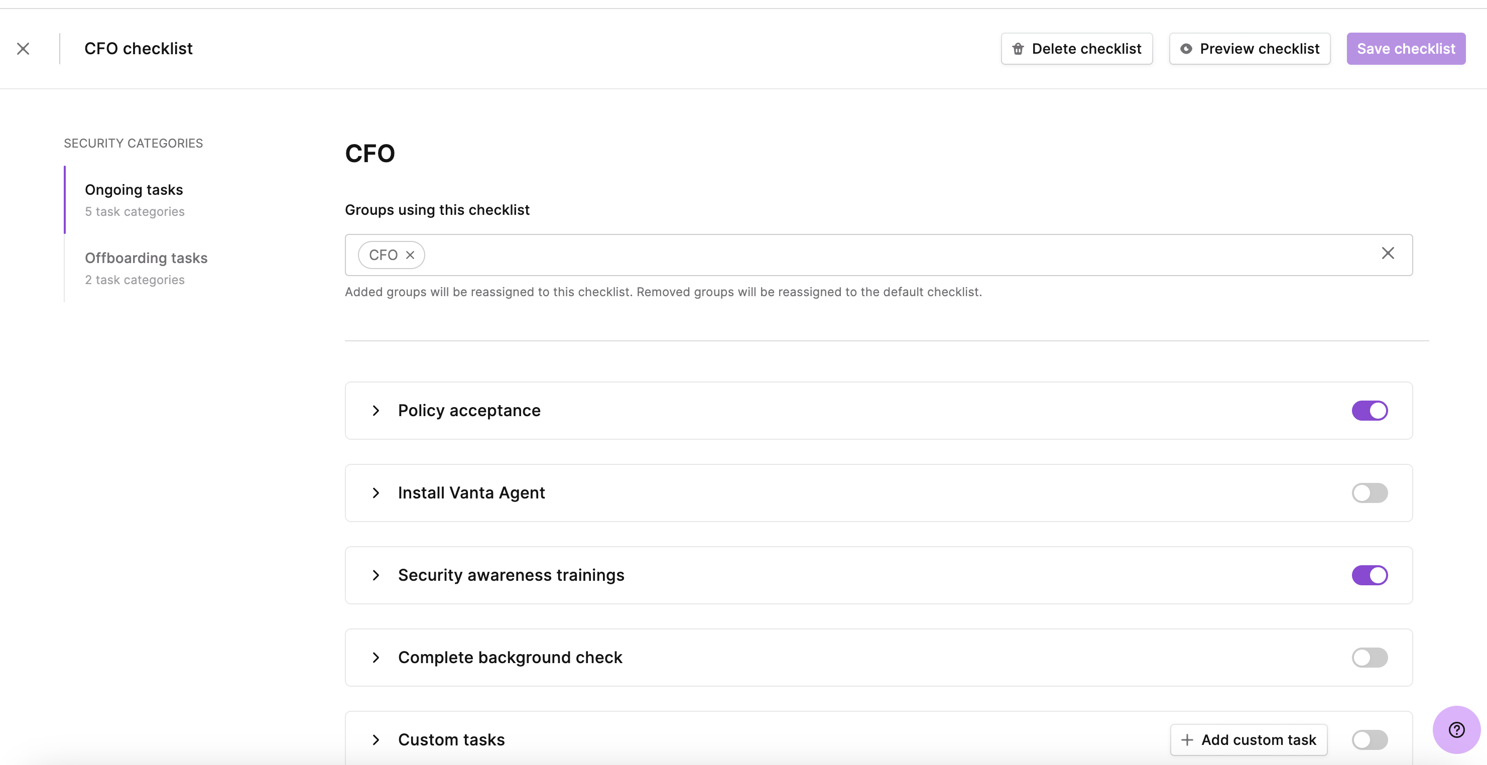Expand Policy acceptance section

[376, 411]
